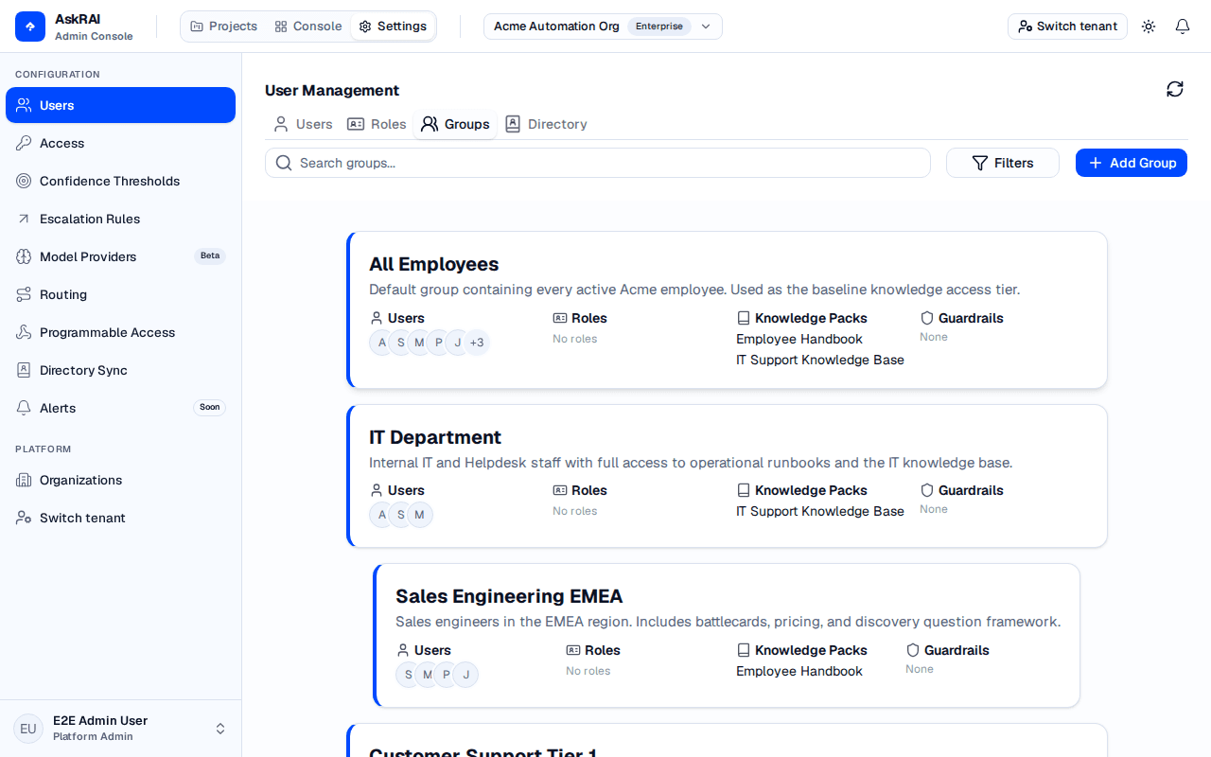
Task: Click the building icon beside Organizations
Action: [24, 480]
